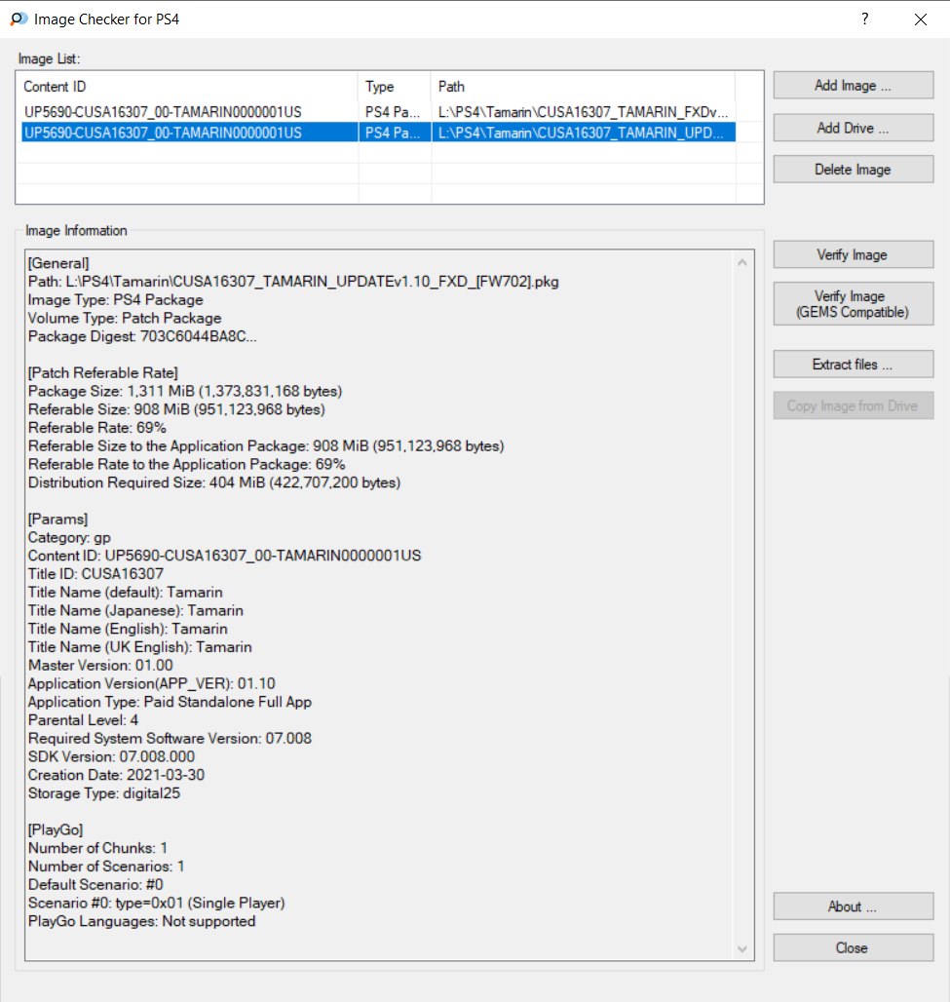This screenshot has height=1002, width=950.
Task: Click Title Name (Japanese): Tamarin line
Action: (135, 611)
